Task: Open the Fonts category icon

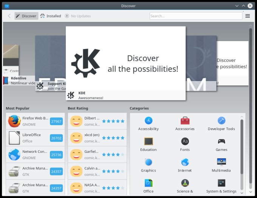Action: point(185,141)
